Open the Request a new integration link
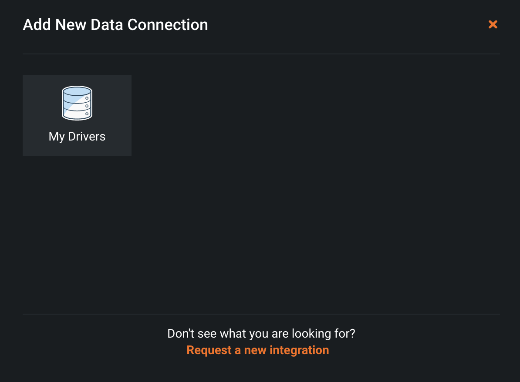Screen dimensions: 520x382 coord(257,350)
